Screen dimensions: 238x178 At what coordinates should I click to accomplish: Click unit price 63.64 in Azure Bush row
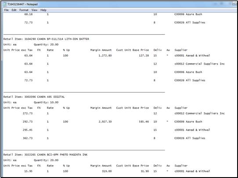29,72
